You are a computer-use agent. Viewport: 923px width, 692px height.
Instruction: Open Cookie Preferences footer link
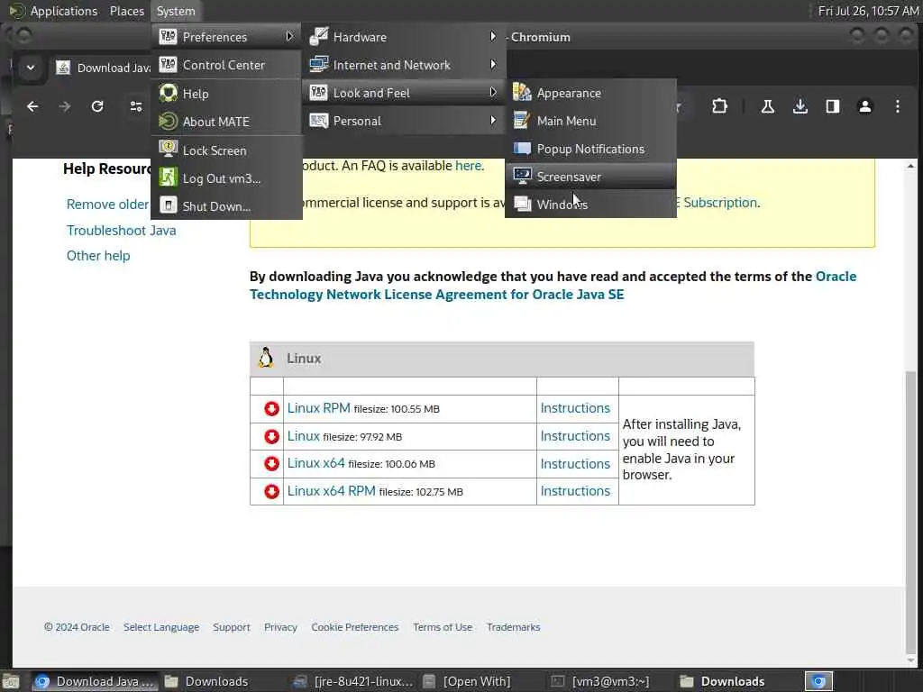coord(355,627)
